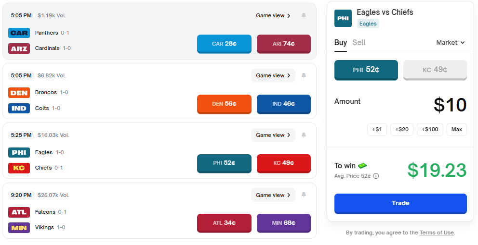This screenshot has height=245, width=478.
Task: Select the ARI 74¢ outcome
Action: tap(284, 44)
